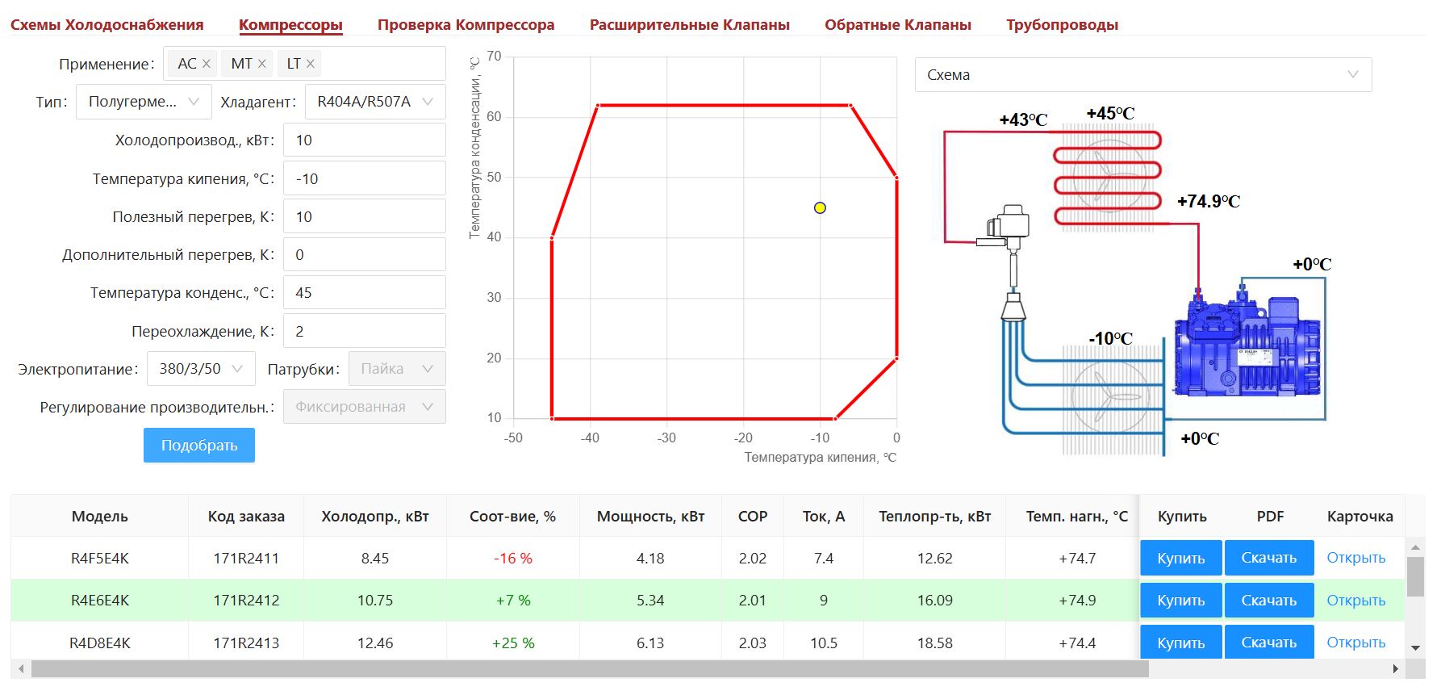Open the card link for R4D8E4K
Viewport: 1441px width, 695px height.
click(x=1356, y=643)
